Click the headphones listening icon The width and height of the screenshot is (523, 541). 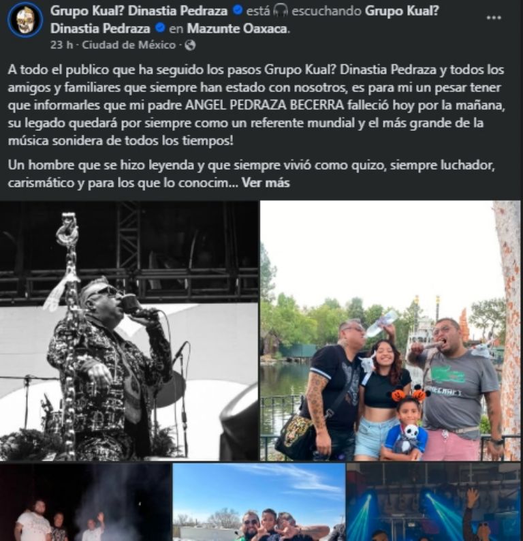281,11
